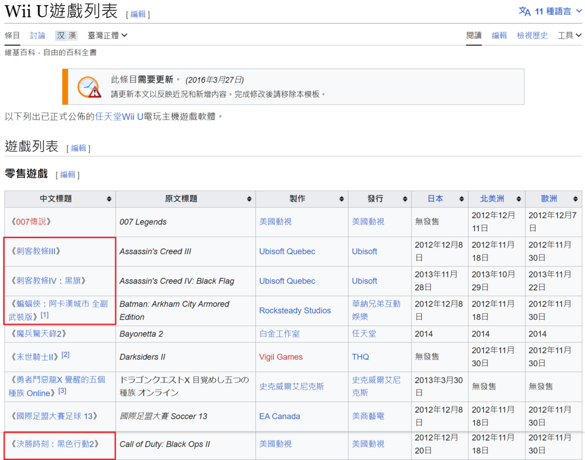Open the 《決勝時刻：黑色行動2》 link
Image resolution: width=585 pixels, height=460 pixels.
click(x=55, y=444)
